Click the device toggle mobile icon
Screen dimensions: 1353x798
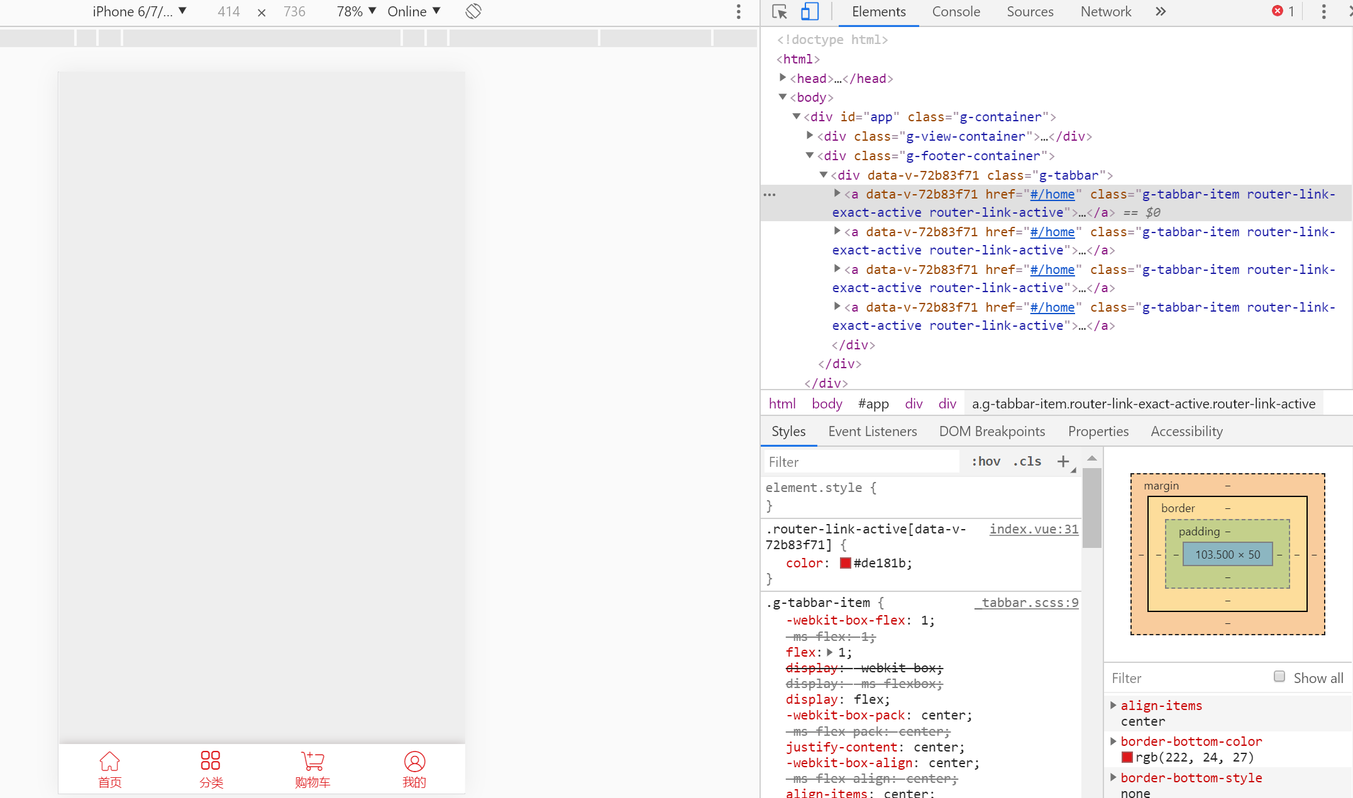(810, 11)
